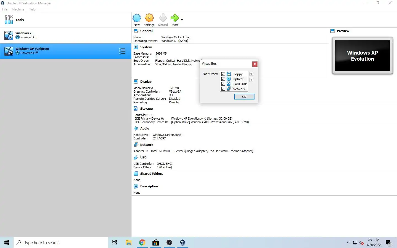The height and width of the screenshot is (248, 397).
Task: Click the green Start arrow
Action: 175,18
